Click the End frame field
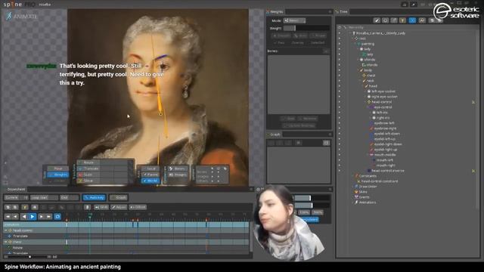 pyautogui.click(x=69, y=197)
